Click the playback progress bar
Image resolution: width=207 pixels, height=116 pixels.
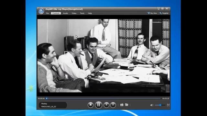(103, 98)
